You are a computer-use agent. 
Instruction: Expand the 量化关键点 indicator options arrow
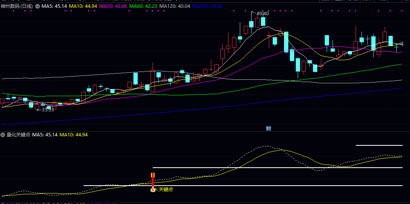click(x=3, y=135)
